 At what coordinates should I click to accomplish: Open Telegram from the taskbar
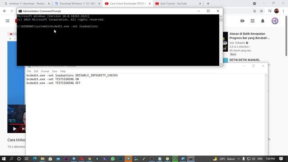[x=128, y=159]
